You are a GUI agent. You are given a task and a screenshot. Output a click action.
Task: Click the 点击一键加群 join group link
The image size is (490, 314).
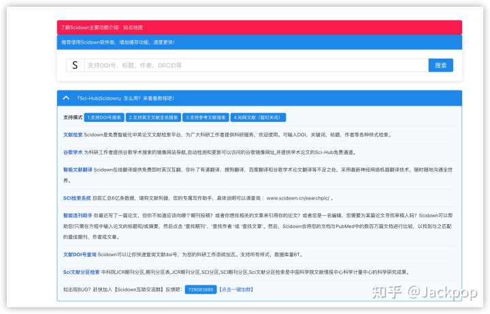click(x=235, y=289)
